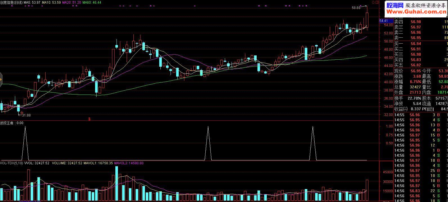Click the last spike in 波段王者 indicator
The height and width of the screenshot is (202, 448).
coord(313,143)
